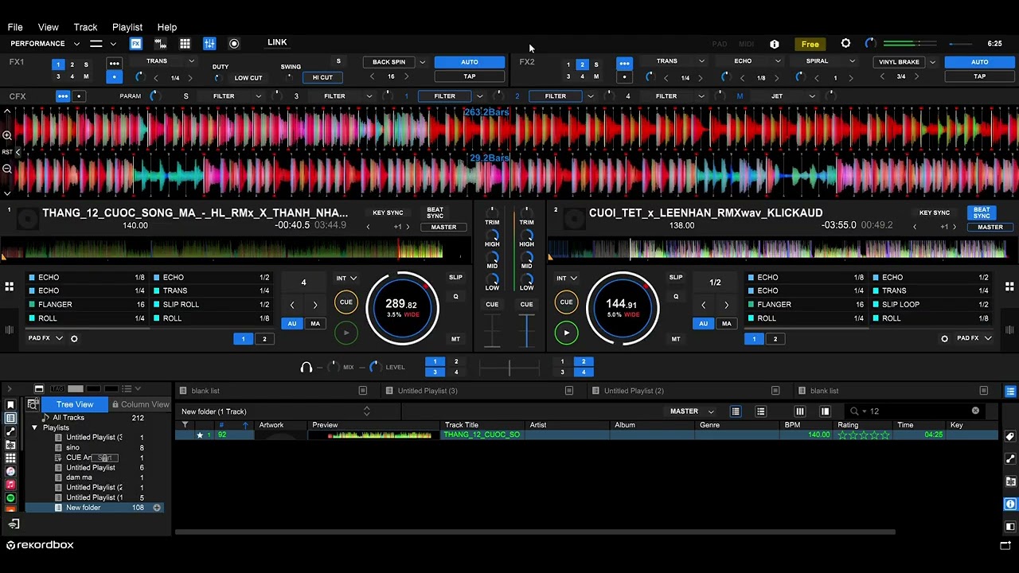
Task: Collapse the Playlists tree node
Action: (x=34, y=428)
